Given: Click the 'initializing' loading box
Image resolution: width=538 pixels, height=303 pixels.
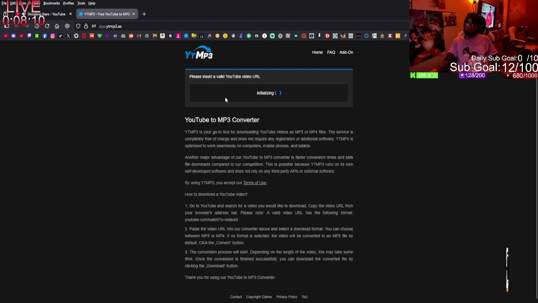Looking at the screenshot, I should pyautogui.click(x=269, y=93).
